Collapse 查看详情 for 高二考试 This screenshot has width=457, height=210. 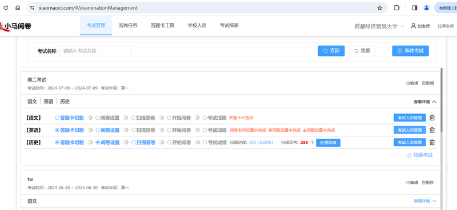pyautogui.click(x=425, y=102)
